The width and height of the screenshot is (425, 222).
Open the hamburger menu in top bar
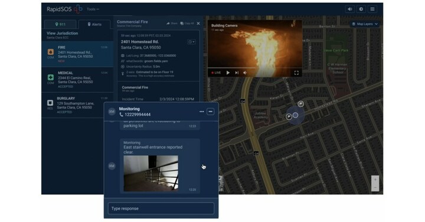(372, 9)
